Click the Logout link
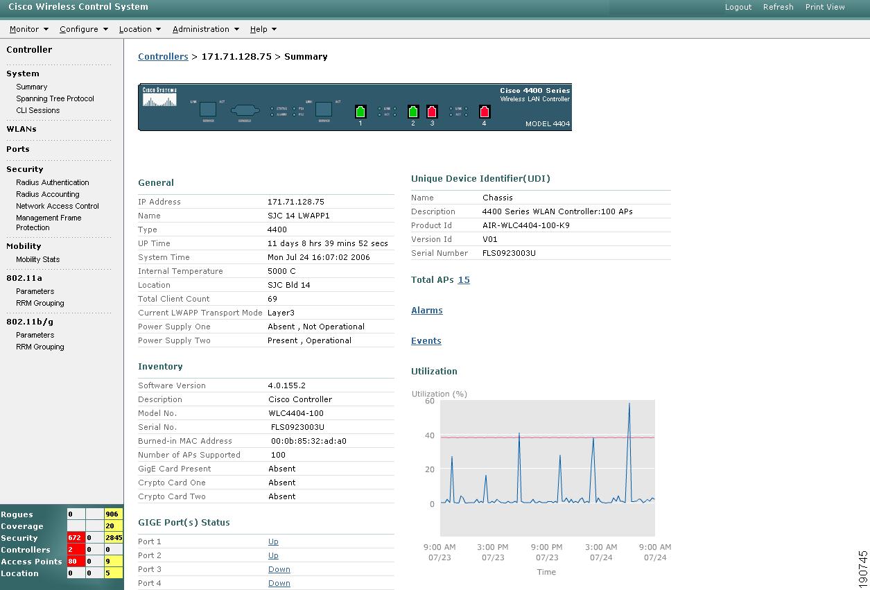The height and width of the screenshot is (590, 870). [738, 7]
